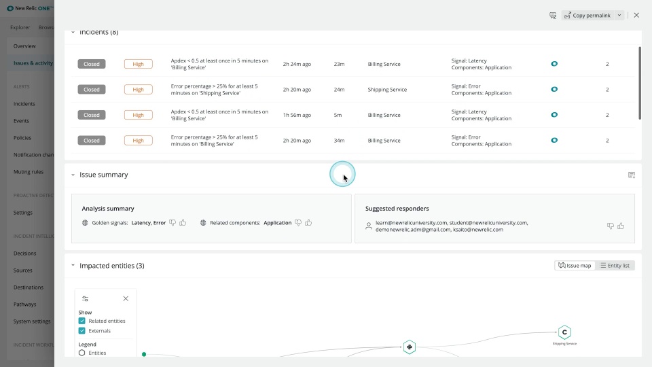The width and height of the screenshot is (652, 367).
Task: Click the '34m' duration value
Action: click(339, 141)
